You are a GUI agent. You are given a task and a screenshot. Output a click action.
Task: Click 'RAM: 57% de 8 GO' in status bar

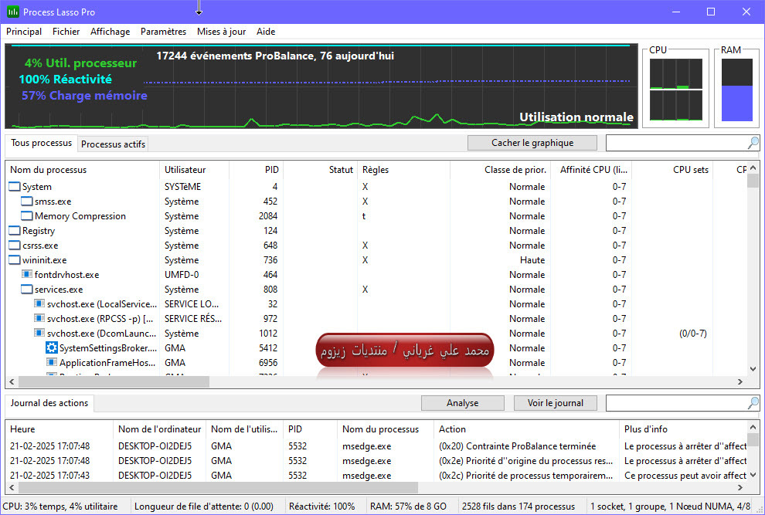(x=408, y=507)
